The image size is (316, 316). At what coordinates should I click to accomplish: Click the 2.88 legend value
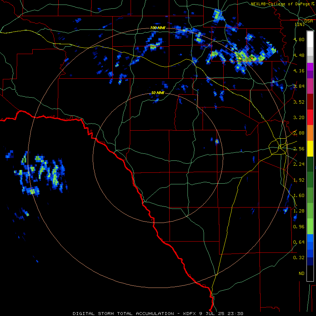pyautogui.click(x=299, y=133)
